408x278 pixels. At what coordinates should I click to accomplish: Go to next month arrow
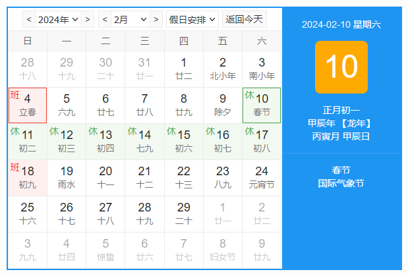click(156, 19)
